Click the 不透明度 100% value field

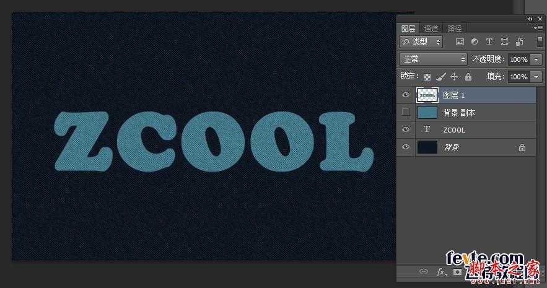click(519, 59)
